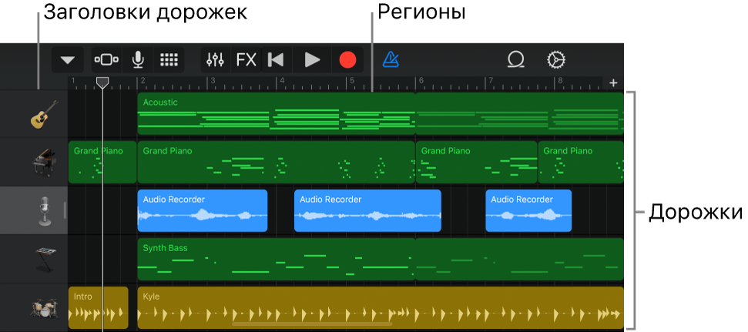Select the last Grand Piano region
Screen dimensions: 748x332
[581, 163]
